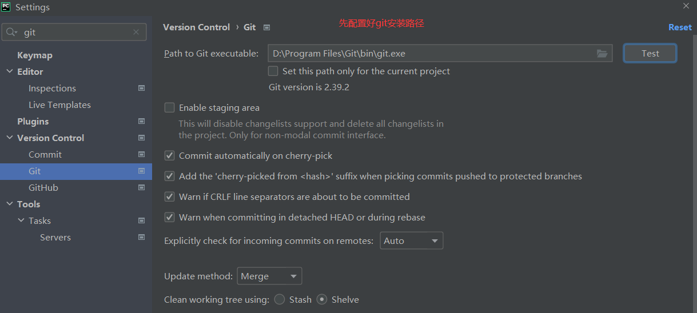Click the project-level icon beside Inspections
Viewport: 697px width, 313px height.
(141, 88)
